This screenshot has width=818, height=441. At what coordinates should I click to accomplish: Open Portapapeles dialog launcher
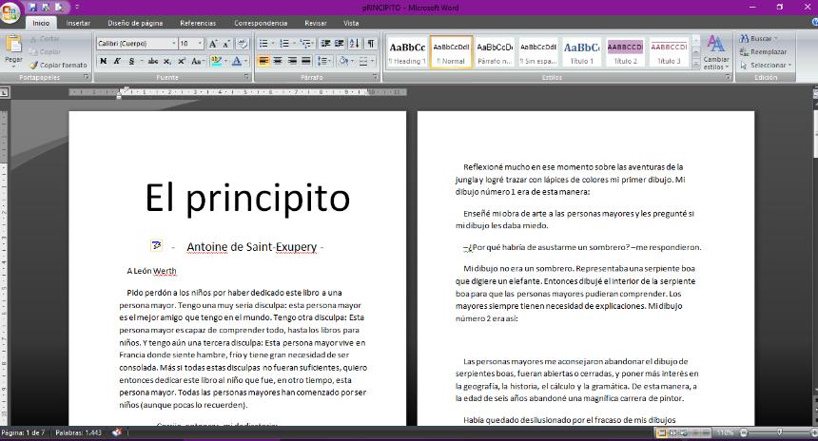click(87, 77)
